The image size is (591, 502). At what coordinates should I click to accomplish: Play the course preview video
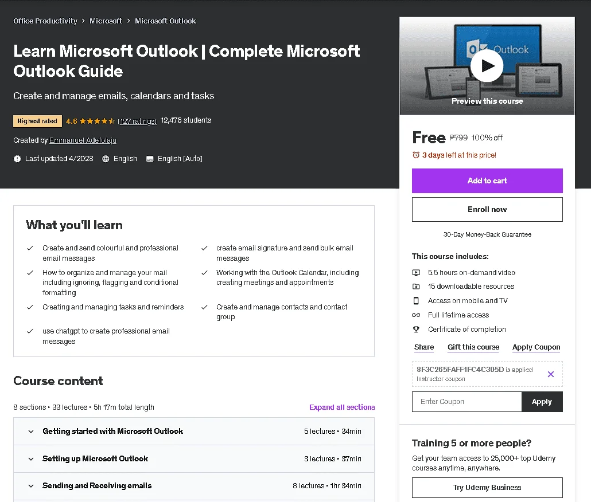click(487, 65)
